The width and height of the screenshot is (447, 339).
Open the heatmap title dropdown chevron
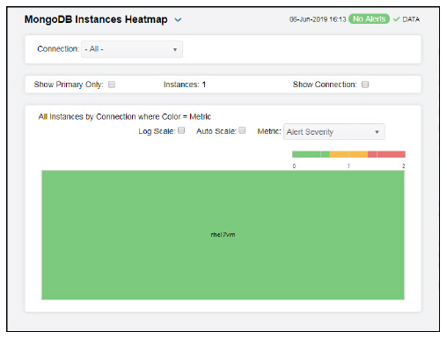pyautogui.click(x=178, y=20)
